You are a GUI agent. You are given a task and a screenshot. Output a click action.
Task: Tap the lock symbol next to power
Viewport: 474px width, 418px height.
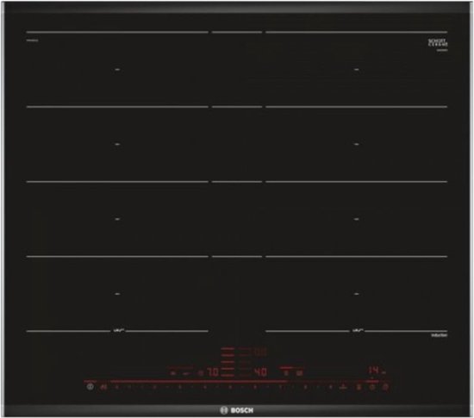tap(103, 387)
